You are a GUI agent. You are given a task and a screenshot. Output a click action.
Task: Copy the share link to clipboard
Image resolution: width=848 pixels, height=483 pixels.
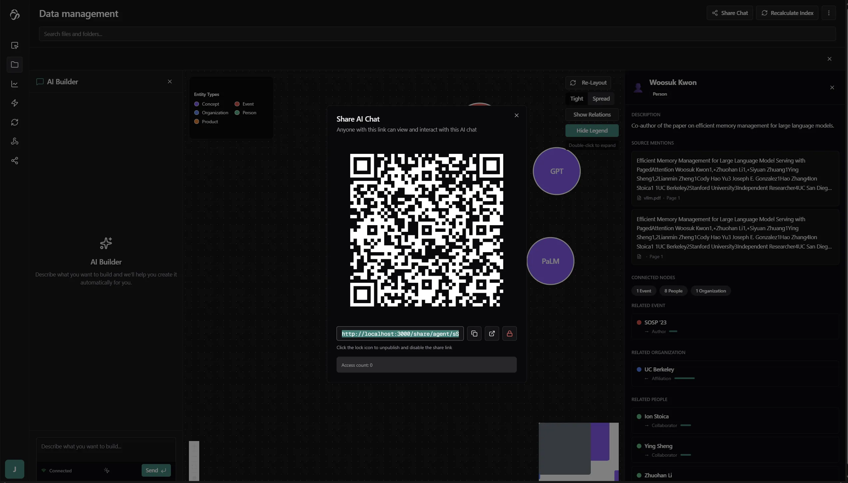pyautogui.click(x=474, y=333)
